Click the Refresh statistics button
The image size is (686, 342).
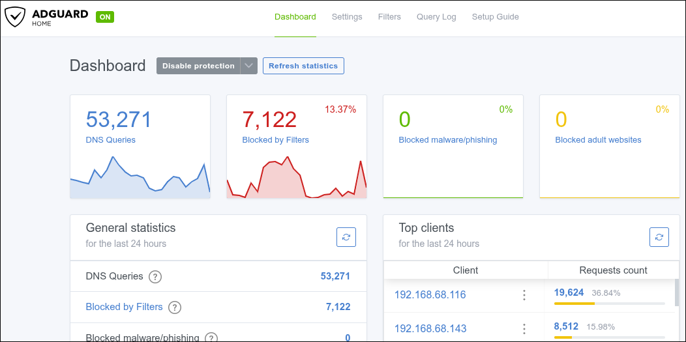(303, 66)
